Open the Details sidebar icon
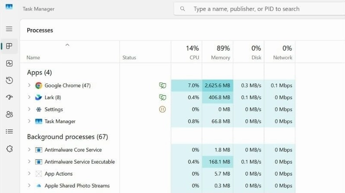The image size is (345, 193). 9,132
